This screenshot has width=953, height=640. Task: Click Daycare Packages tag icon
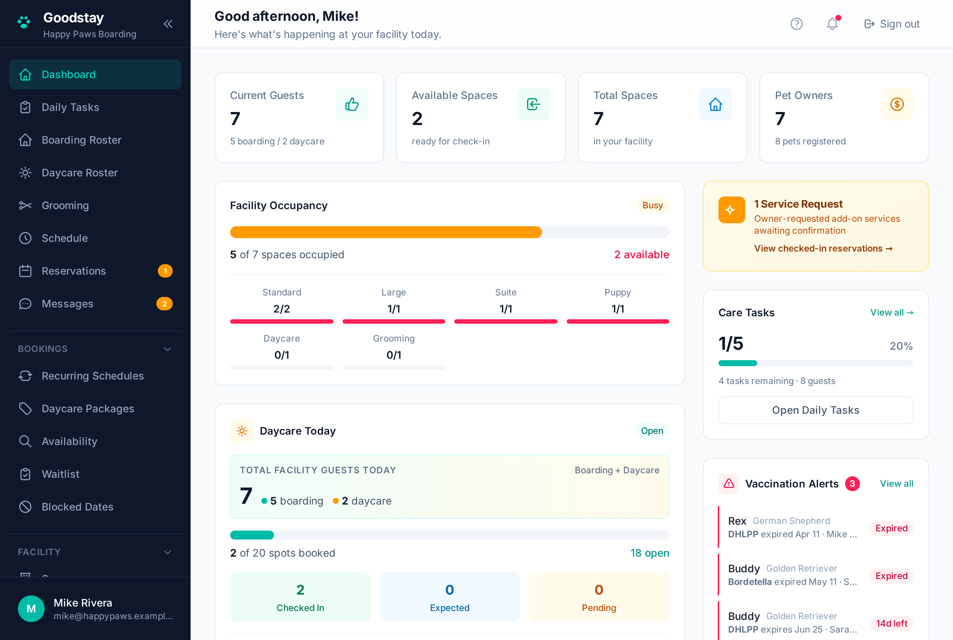[x=25, y=409]
